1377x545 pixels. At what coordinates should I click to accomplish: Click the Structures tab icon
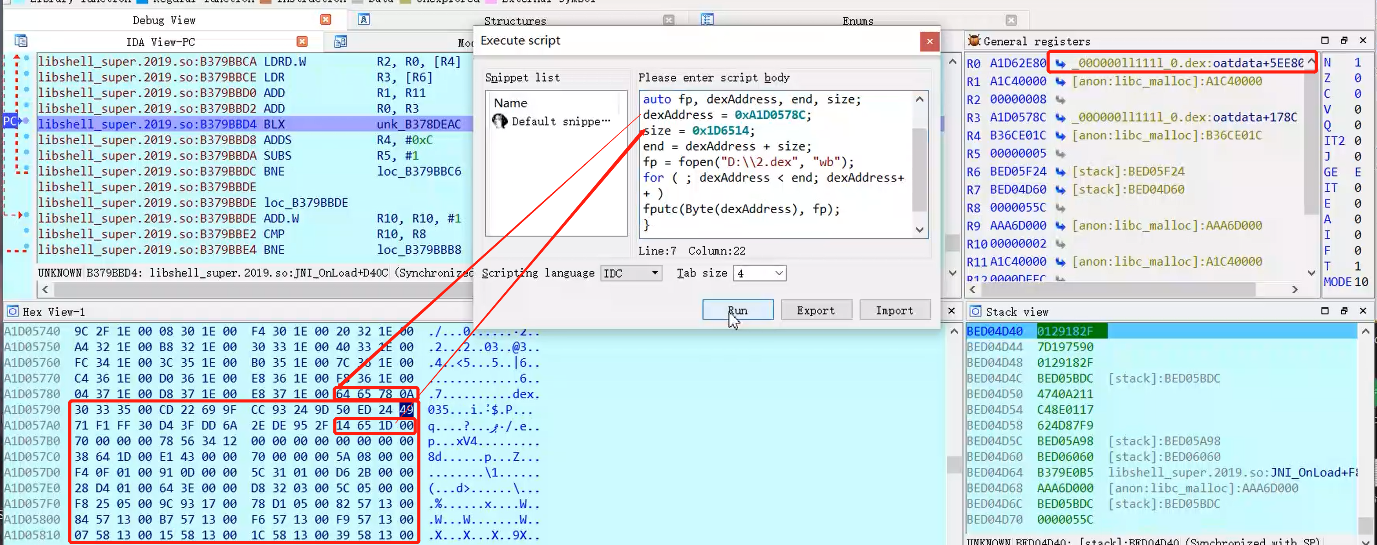(364, 20)
